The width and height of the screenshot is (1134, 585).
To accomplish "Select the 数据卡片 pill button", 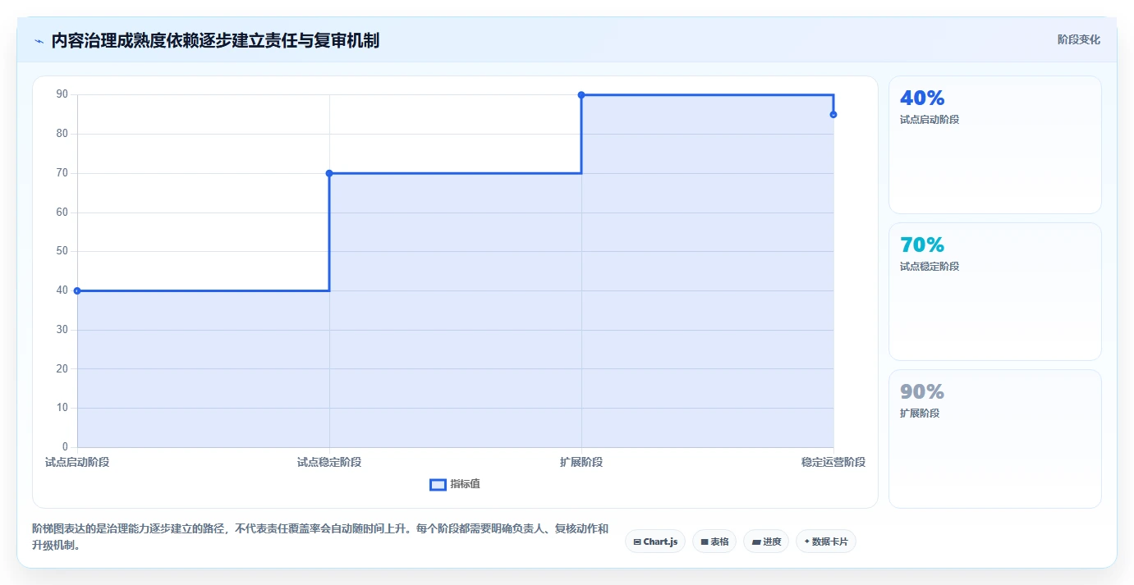I will 826,542.
